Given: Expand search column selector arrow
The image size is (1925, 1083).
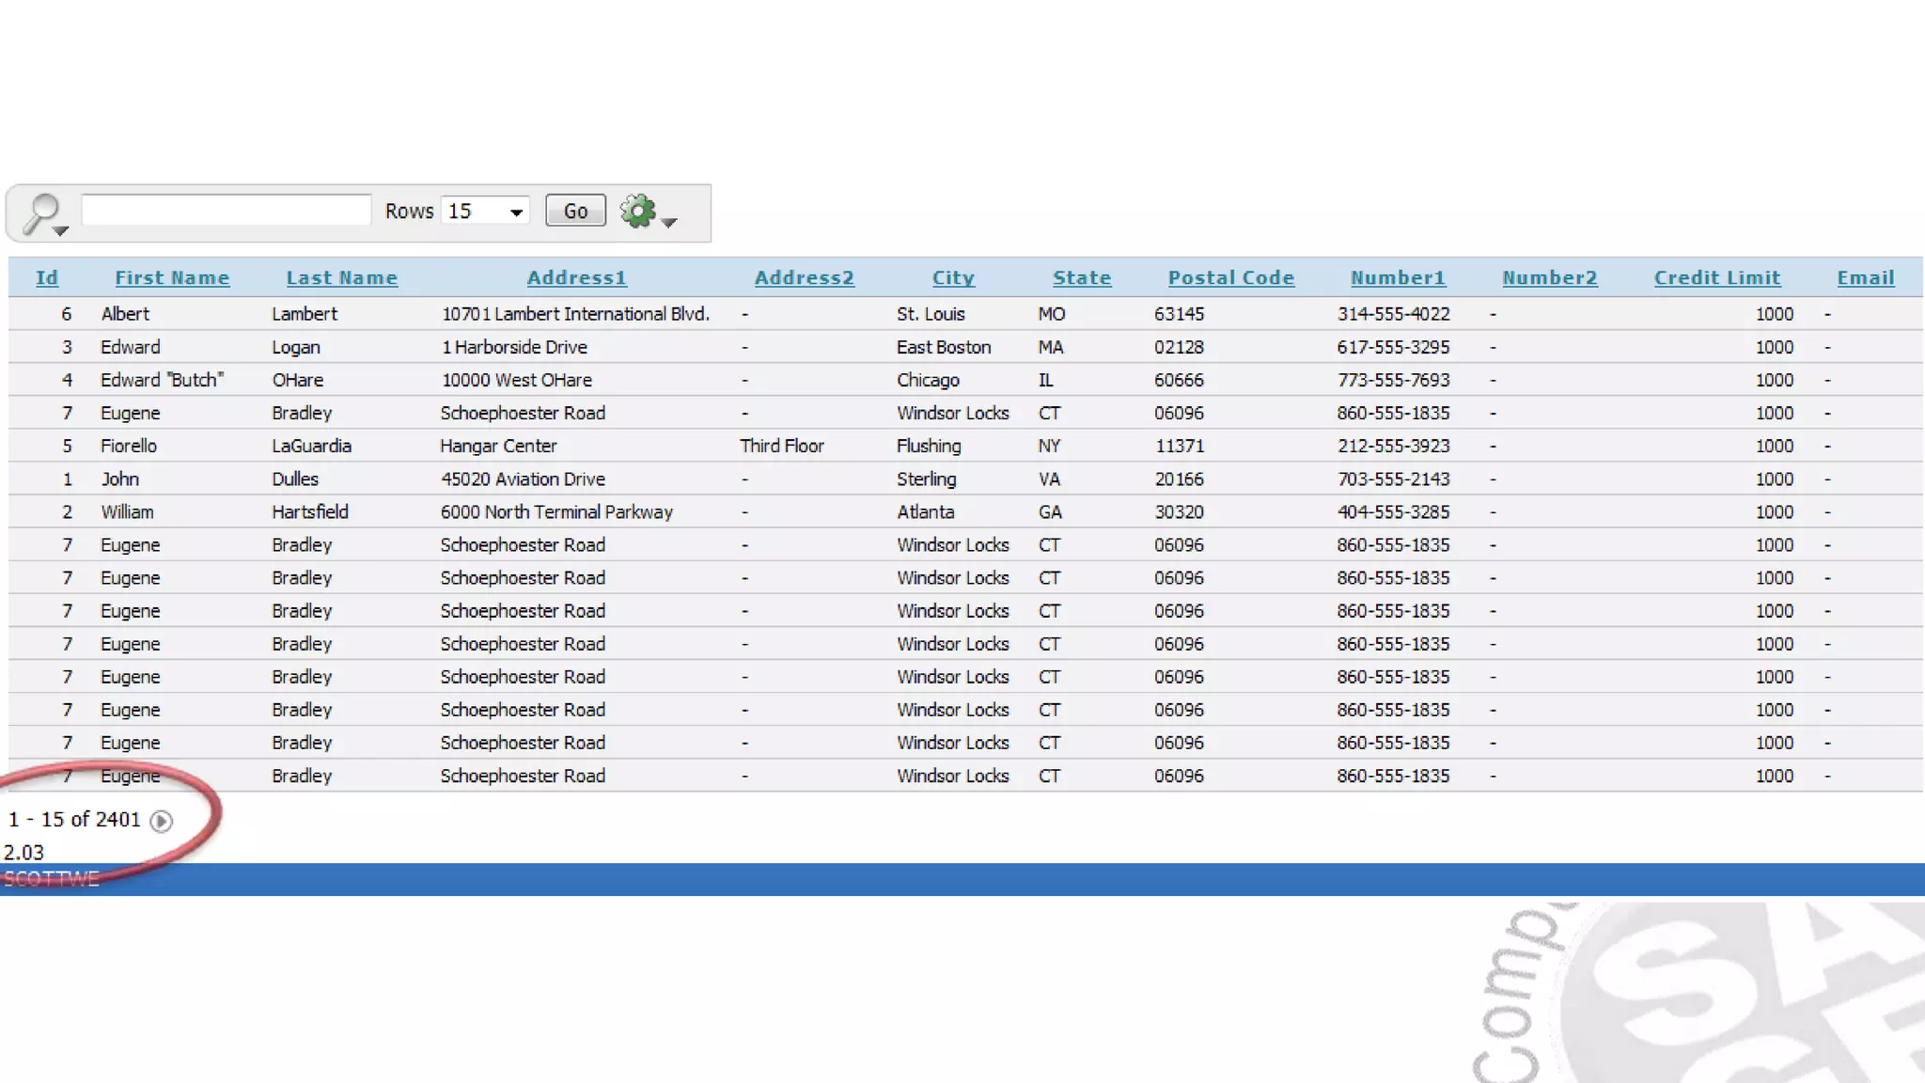Looking at the screenshot, I should 61,230.
